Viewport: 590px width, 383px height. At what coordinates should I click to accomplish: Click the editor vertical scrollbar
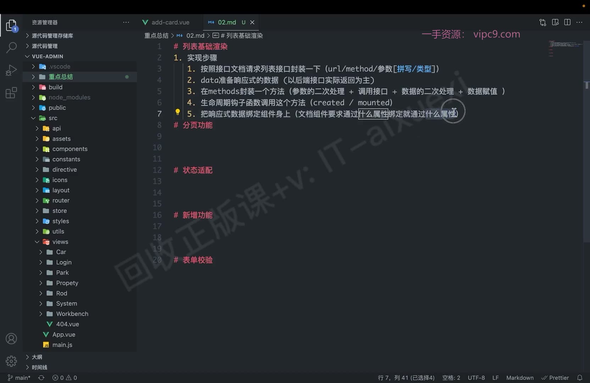coord(587,142)
